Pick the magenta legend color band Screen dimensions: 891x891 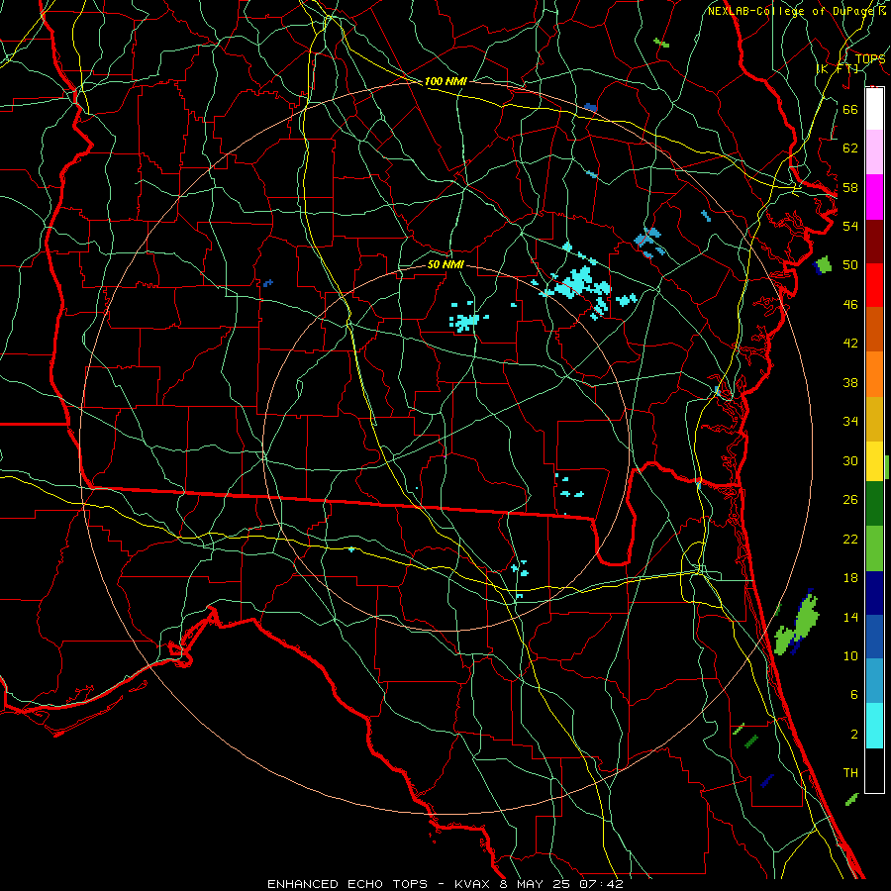tap(874, 197)
